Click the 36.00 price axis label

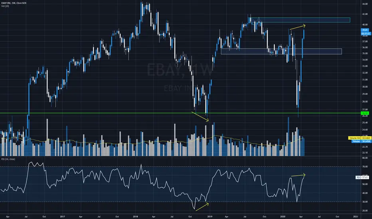tap(365, 47)
